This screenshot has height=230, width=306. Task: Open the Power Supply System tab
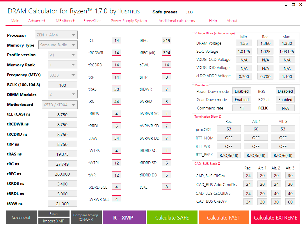129,21
